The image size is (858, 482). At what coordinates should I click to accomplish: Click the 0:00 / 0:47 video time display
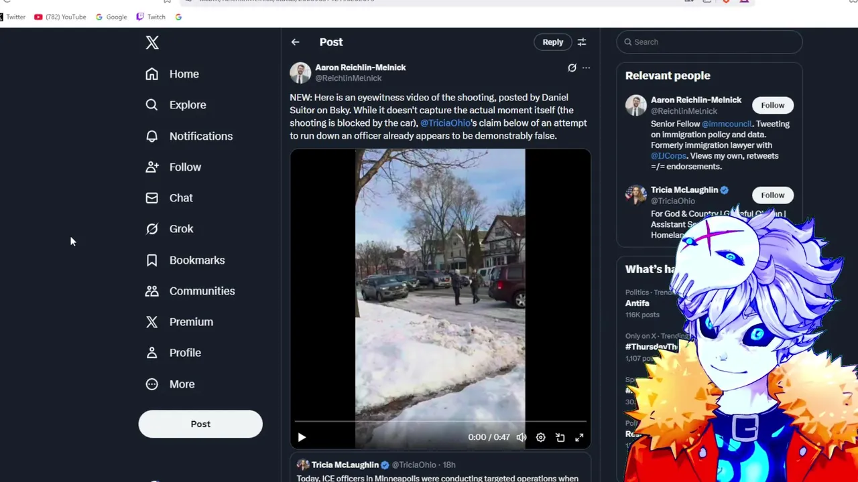click(x=489, y=437)
